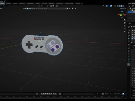Viewport: 135px width, 101px height.
Task: Open the World properties tab
Action: [129, 41]
